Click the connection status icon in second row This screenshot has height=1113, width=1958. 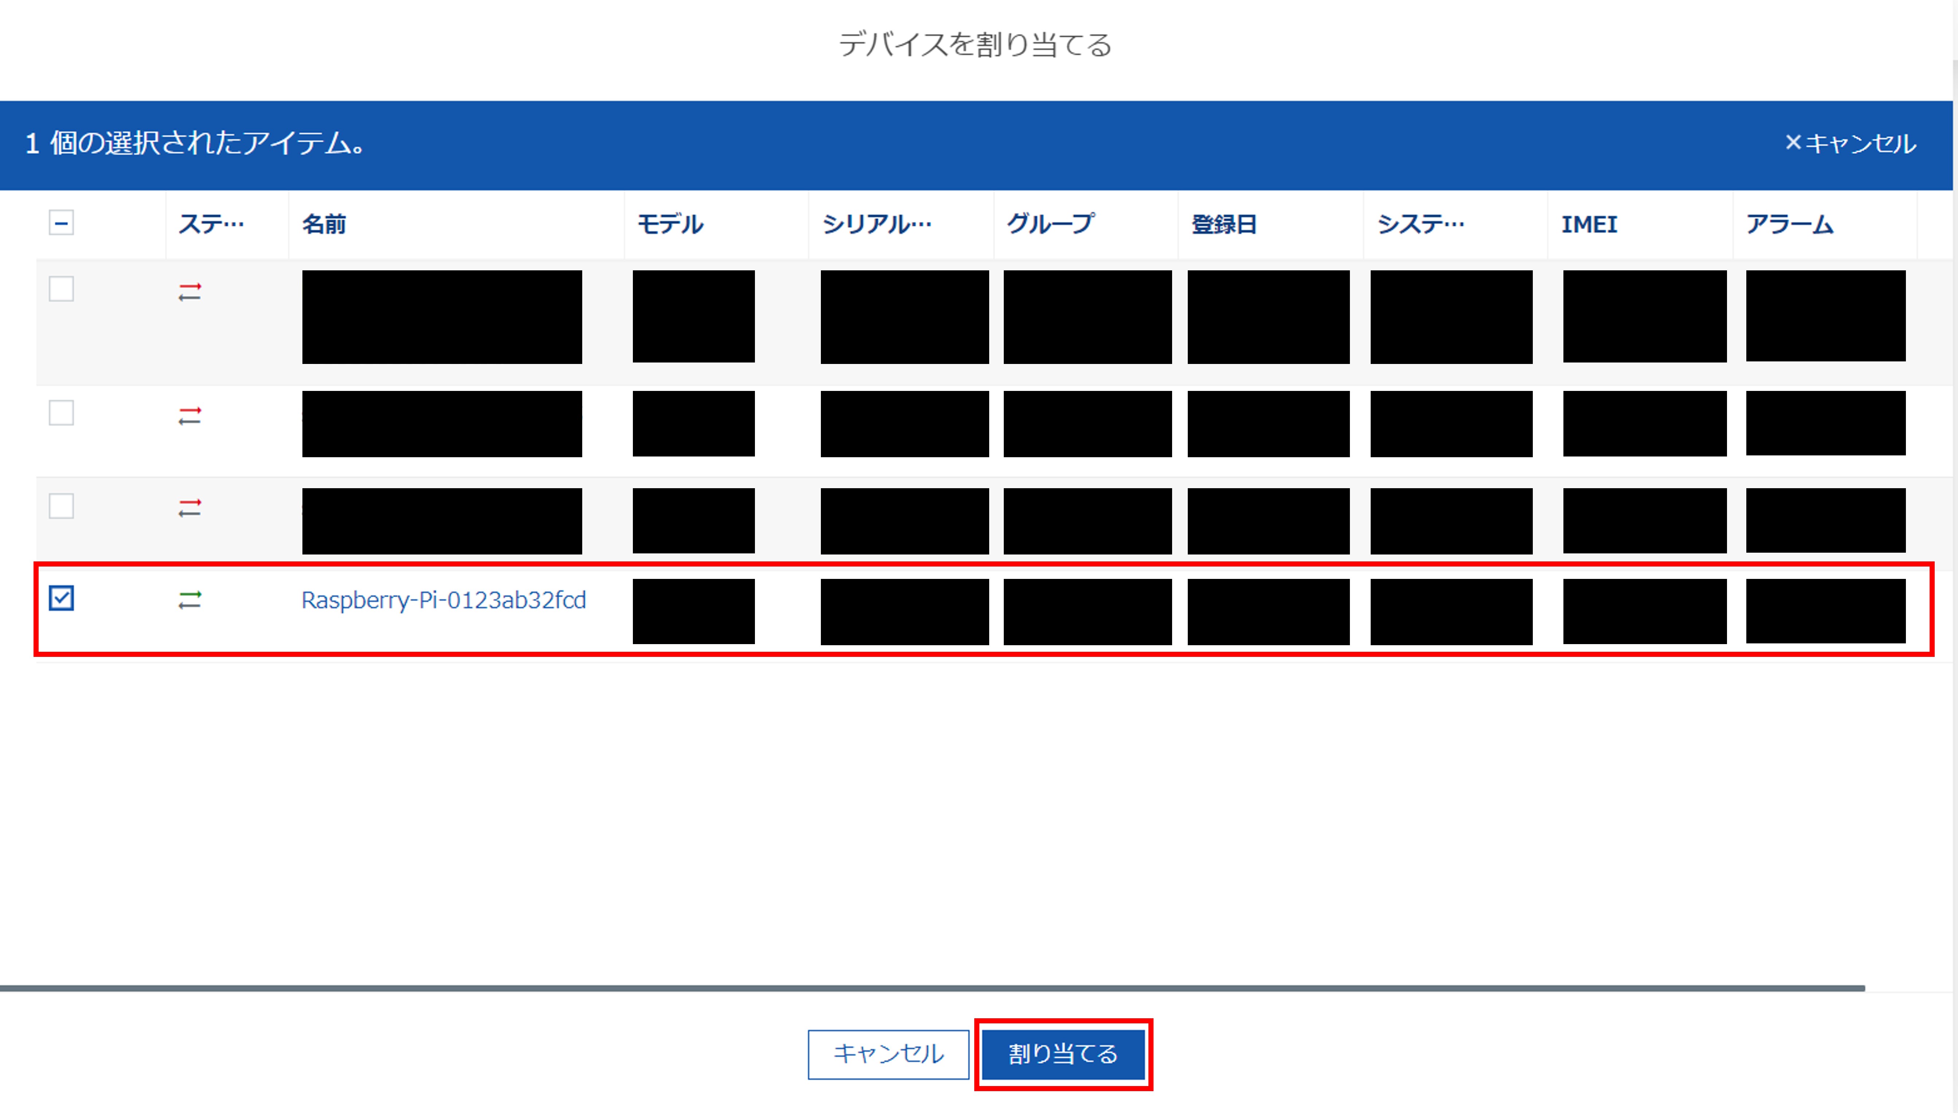pos(189,416)
